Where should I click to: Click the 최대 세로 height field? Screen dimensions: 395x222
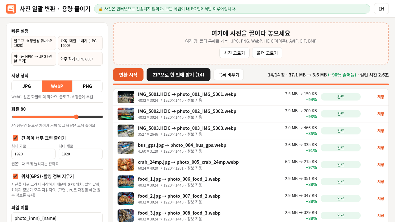click(81, 154)
